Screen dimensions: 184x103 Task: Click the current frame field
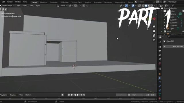click(121, 95)
